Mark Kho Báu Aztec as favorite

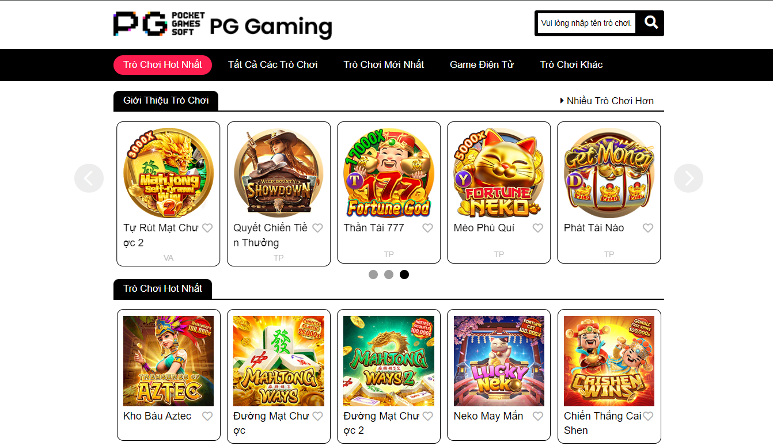tap(207, 416)
